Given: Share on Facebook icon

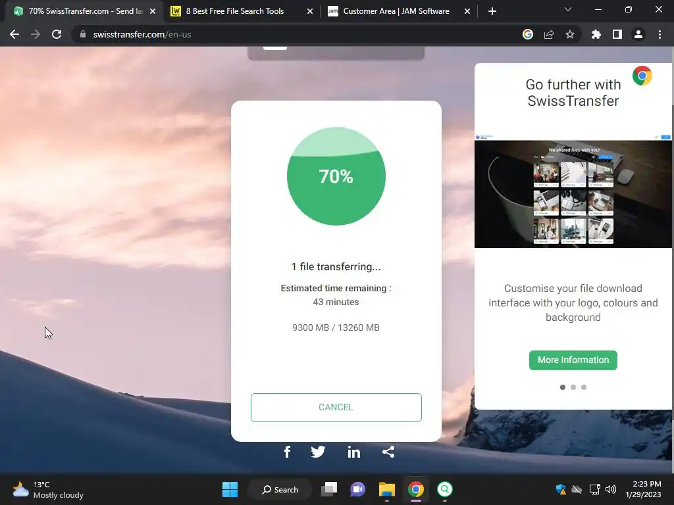Looking at the screenshot, I should (287, 452).
